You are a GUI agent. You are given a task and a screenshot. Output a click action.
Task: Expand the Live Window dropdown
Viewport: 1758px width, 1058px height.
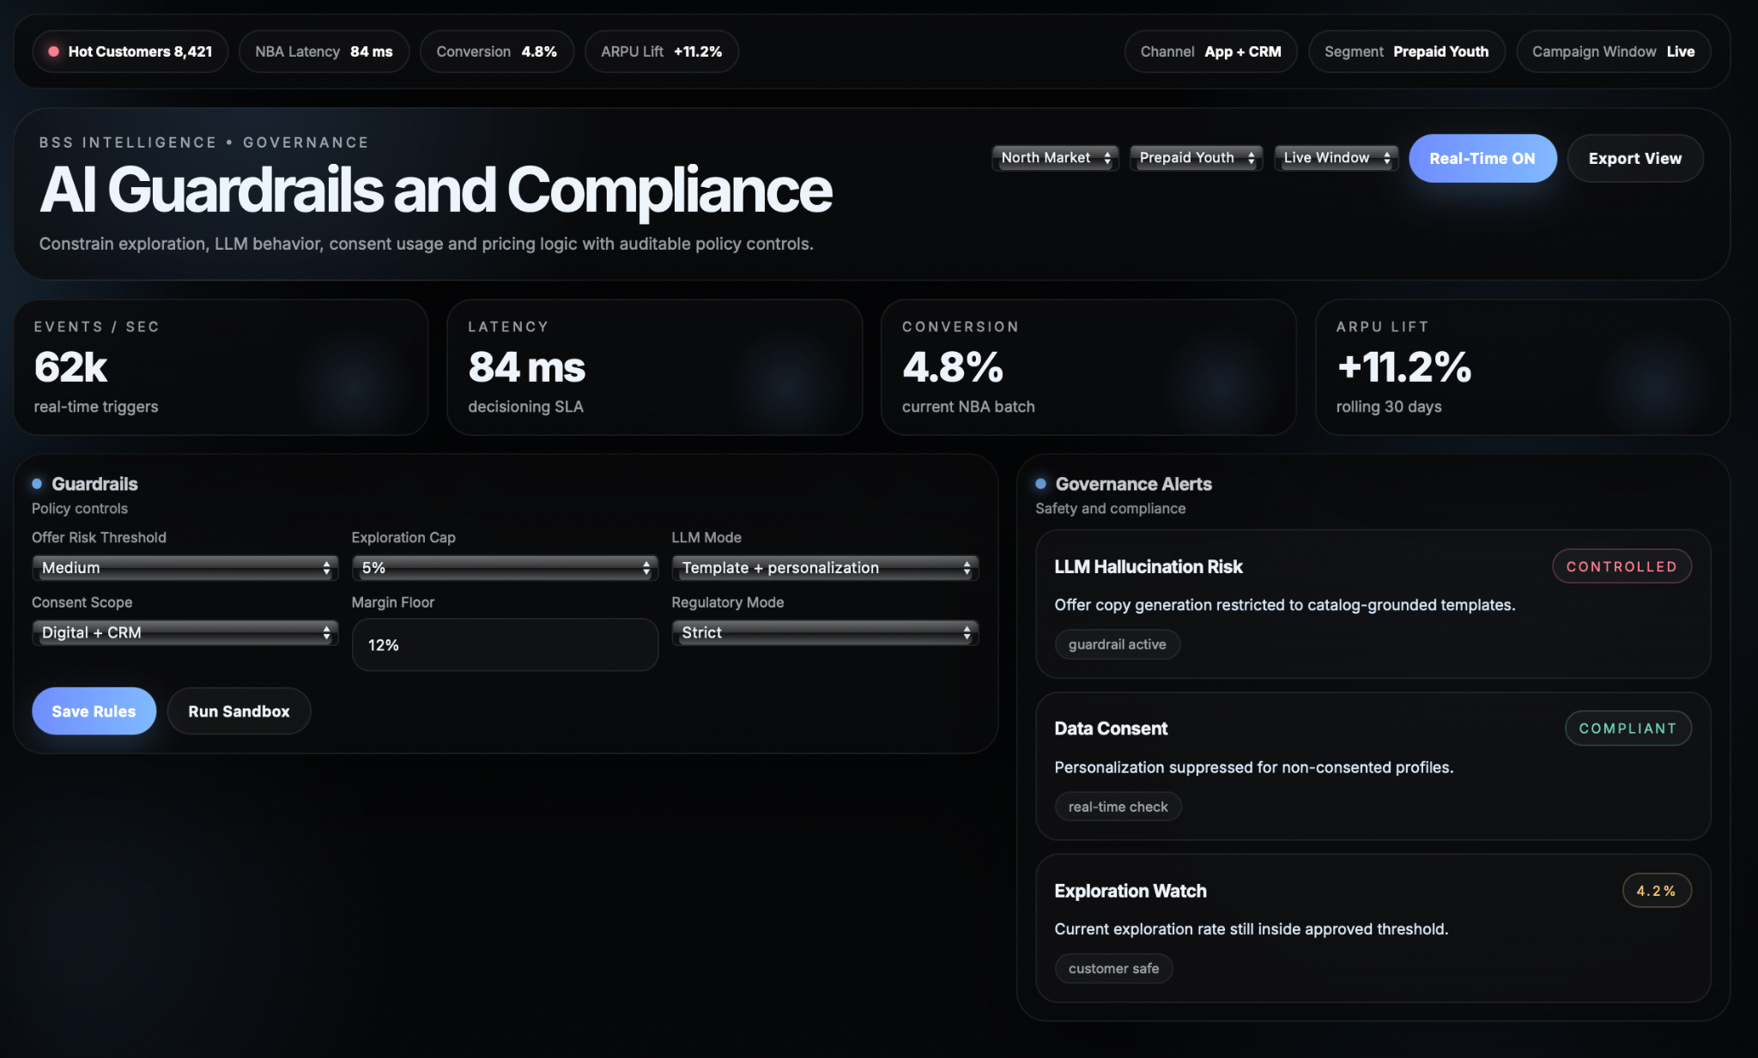pos(1336,157)
